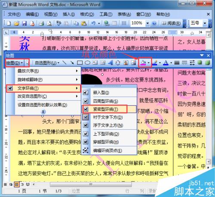Open the 帮助(H) menu
The height and width of the screenshot is (197, 215).
click(x=163, y=14)
